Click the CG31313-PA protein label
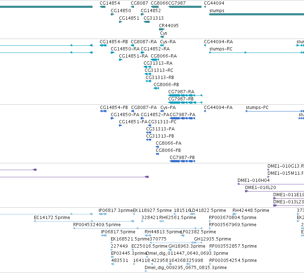The height and width of the screenshot is (273, 304). pyautogui.click(x=160, y=129)
